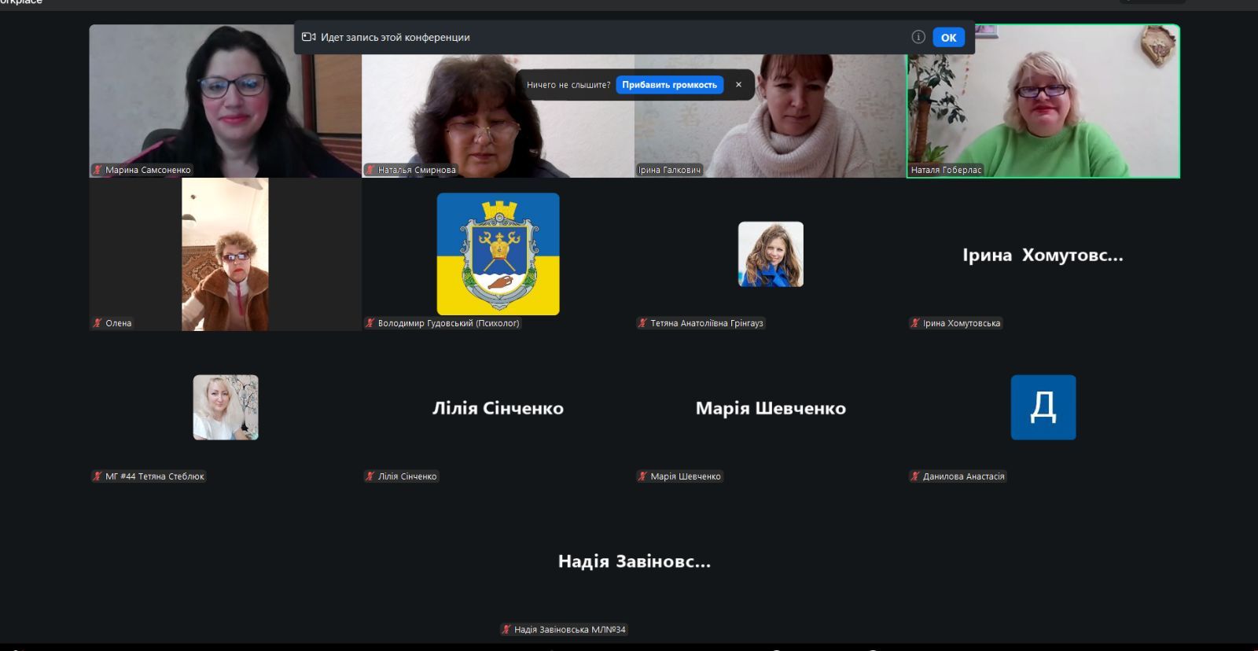Click МГ #44 Тетяна Стеблюк profile photo
The width and height of the screenshot is (1258, 651).
coord(226,407)
